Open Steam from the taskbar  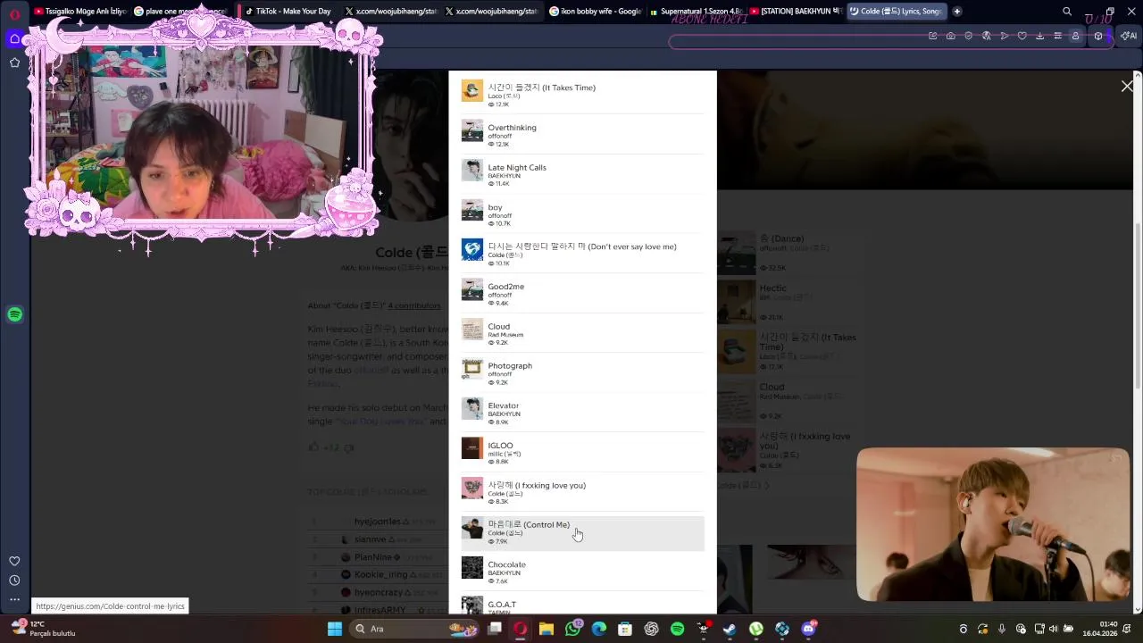[730, 629]
